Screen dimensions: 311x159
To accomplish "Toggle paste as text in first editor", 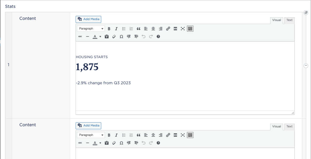I will (107, 36).
